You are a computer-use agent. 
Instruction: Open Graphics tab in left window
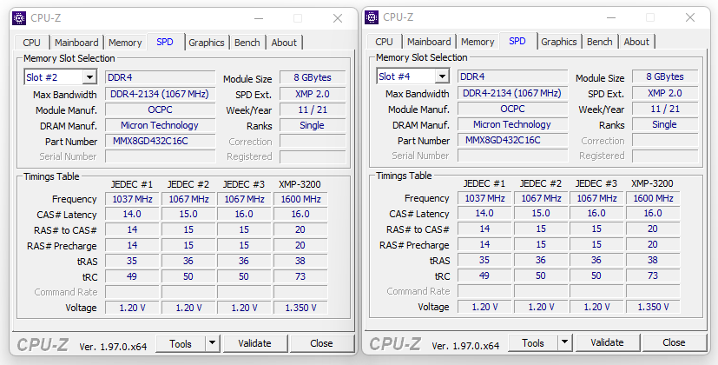tap(207, 43)
